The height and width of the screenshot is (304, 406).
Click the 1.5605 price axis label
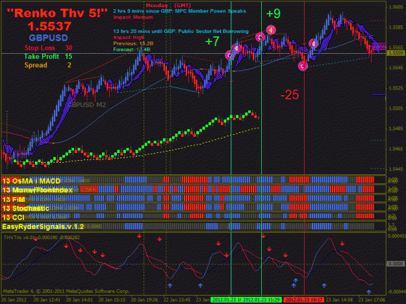[x=396, y=7]
